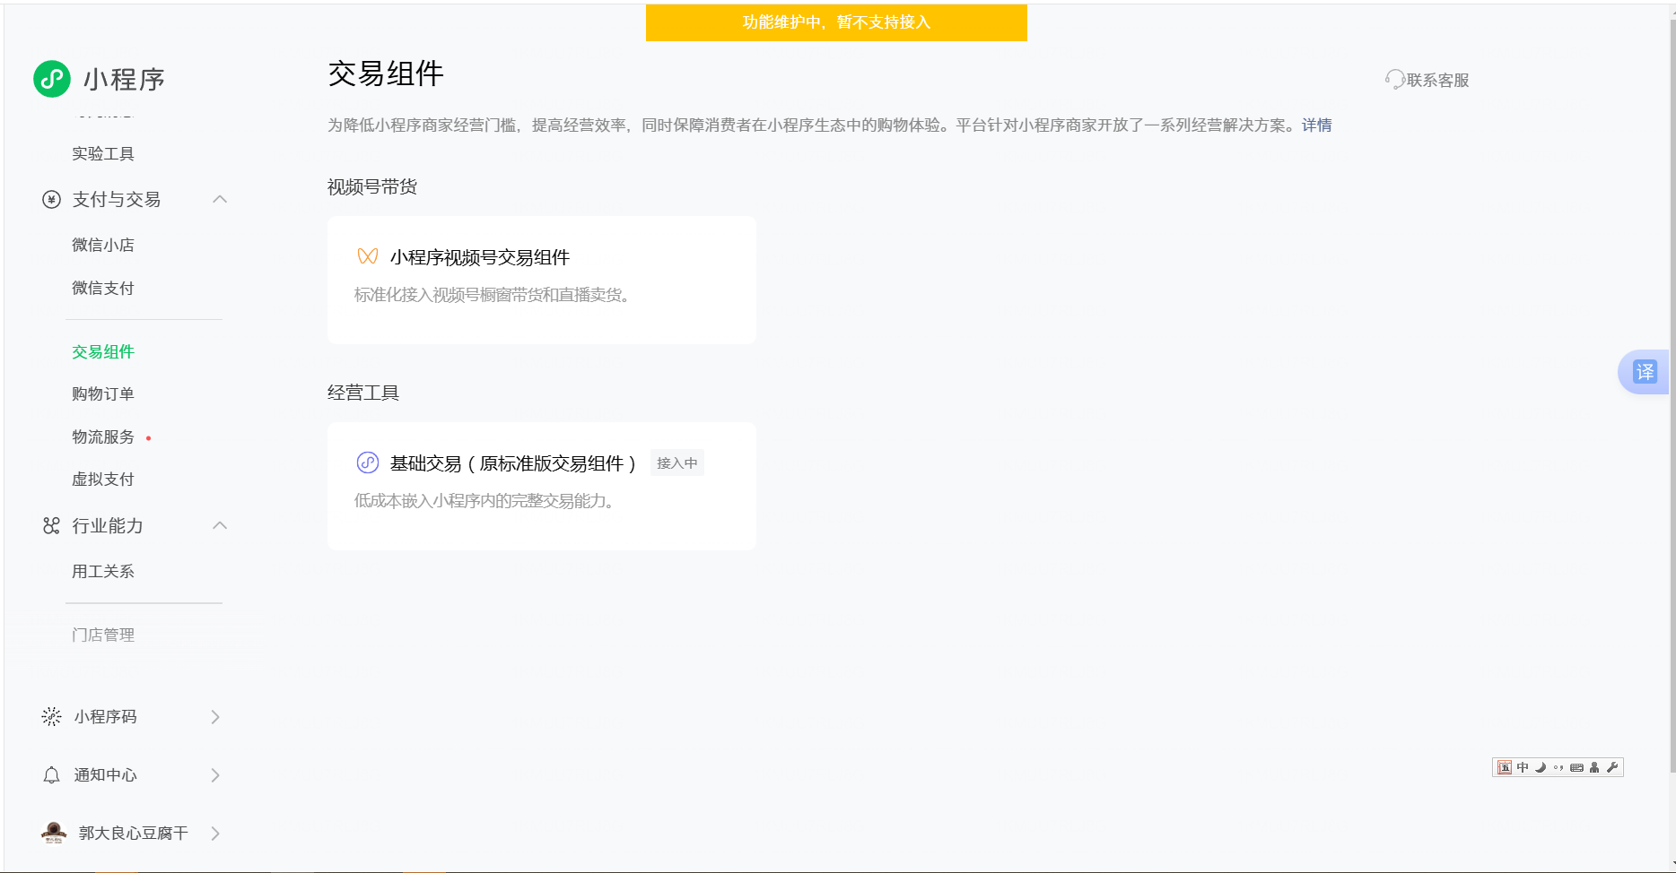Click the 支付与交易 menu heading
The image size is (1676, 873).
[x=117, y=199]
